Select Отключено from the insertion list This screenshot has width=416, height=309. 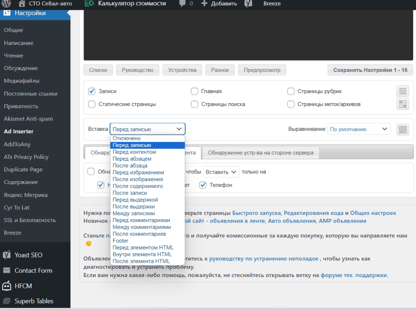tap(147, 138)
